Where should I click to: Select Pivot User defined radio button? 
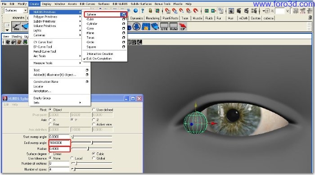[94, 110]
